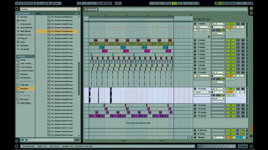
Task: Toggle track 7 Audio activator
Action: (x=230, y=58)
